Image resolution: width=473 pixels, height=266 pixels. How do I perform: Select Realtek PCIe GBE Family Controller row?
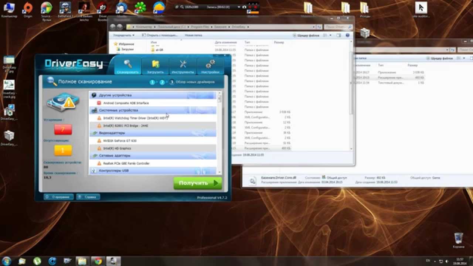(153, 163)
